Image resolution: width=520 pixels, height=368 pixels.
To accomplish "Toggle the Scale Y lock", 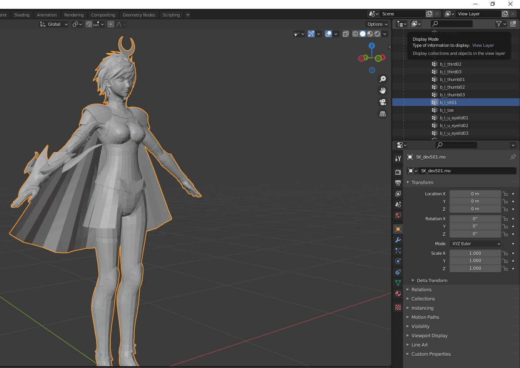I will 505,261.
